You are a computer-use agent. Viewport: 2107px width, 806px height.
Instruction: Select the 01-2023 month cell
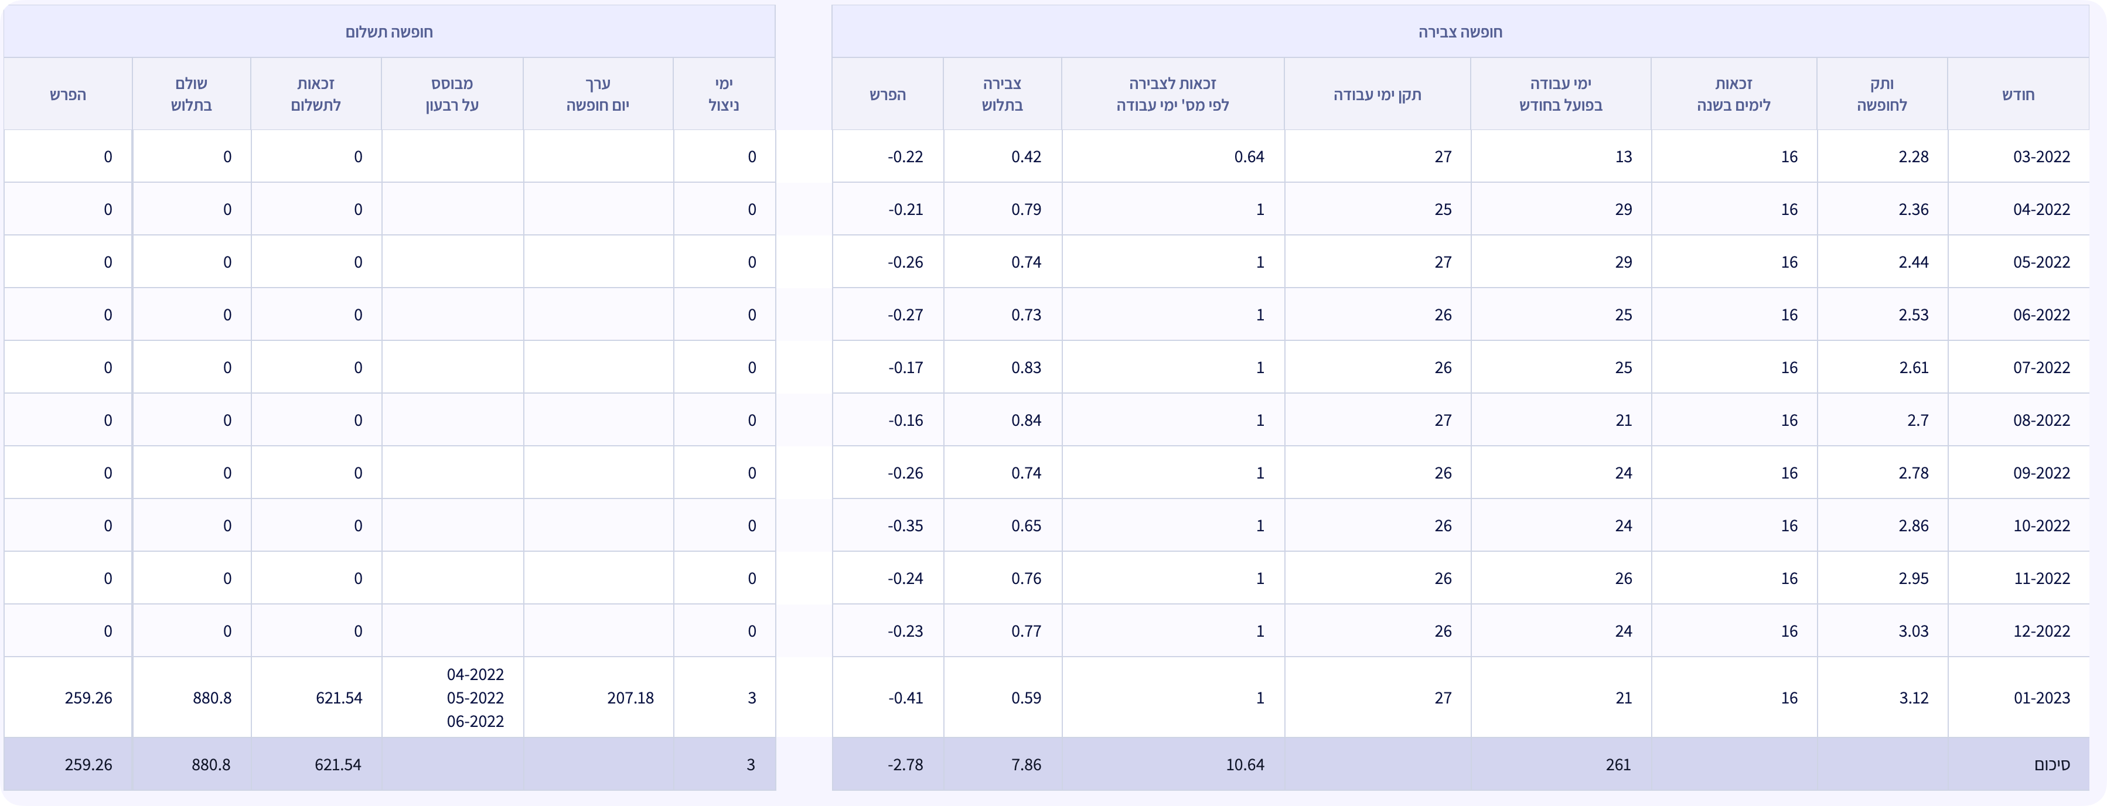click(2041, 697)
